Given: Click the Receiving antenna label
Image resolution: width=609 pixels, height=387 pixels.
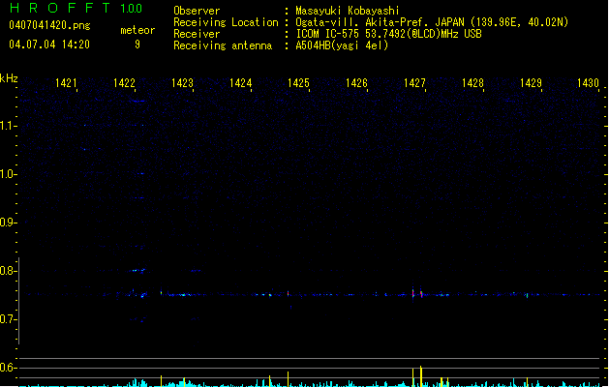Looking at the screenshot, I should click(223, 45).
